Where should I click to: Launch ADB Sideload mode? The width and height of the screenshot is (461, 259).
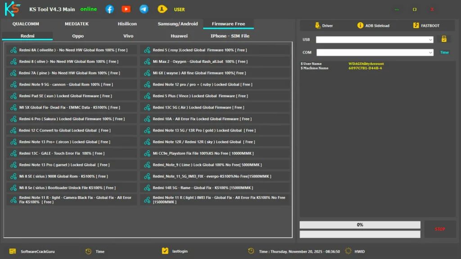pos(373,26)
